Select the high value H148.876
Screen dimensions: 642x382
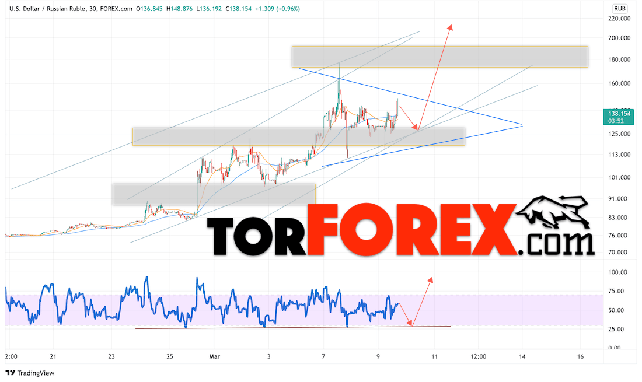(179, 9)
